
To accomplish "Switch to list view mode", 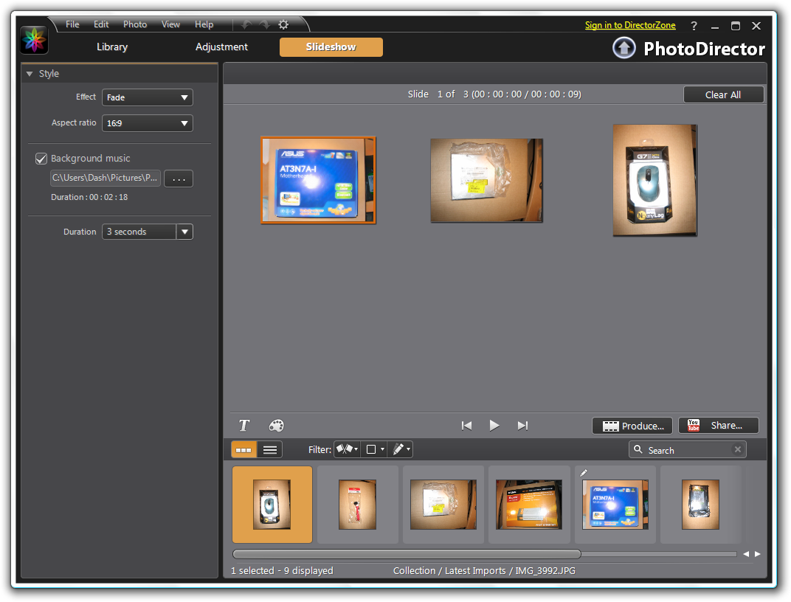I will [x=270, y=449].
